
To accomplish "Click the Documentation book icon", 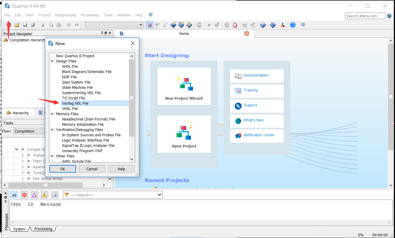I will pos(238,76).
